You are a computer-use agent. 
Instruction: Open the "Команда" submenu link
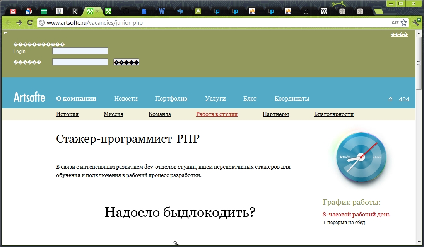pyautogui.click(x=160, y=114)
